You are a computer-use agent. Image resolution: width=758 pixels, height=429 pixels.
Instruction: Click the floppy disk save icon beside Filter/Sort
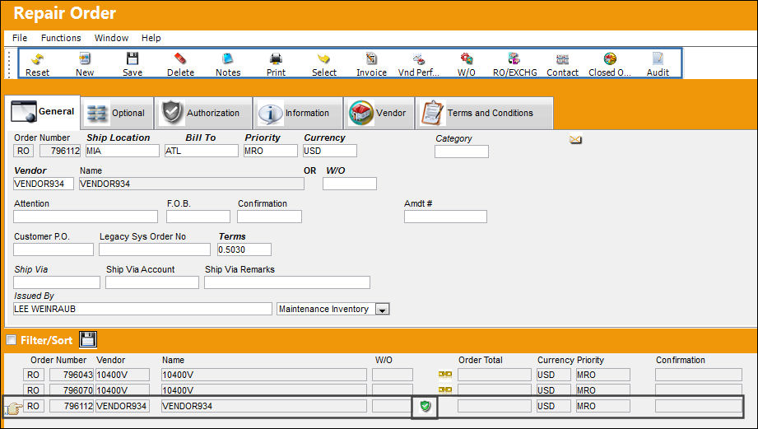click(x=87, y=339)
